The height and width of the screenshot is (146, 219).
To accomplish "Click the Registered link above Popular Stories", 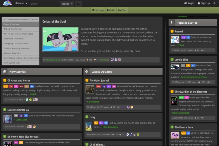I will pyautogui.click(x=183, y=16).
